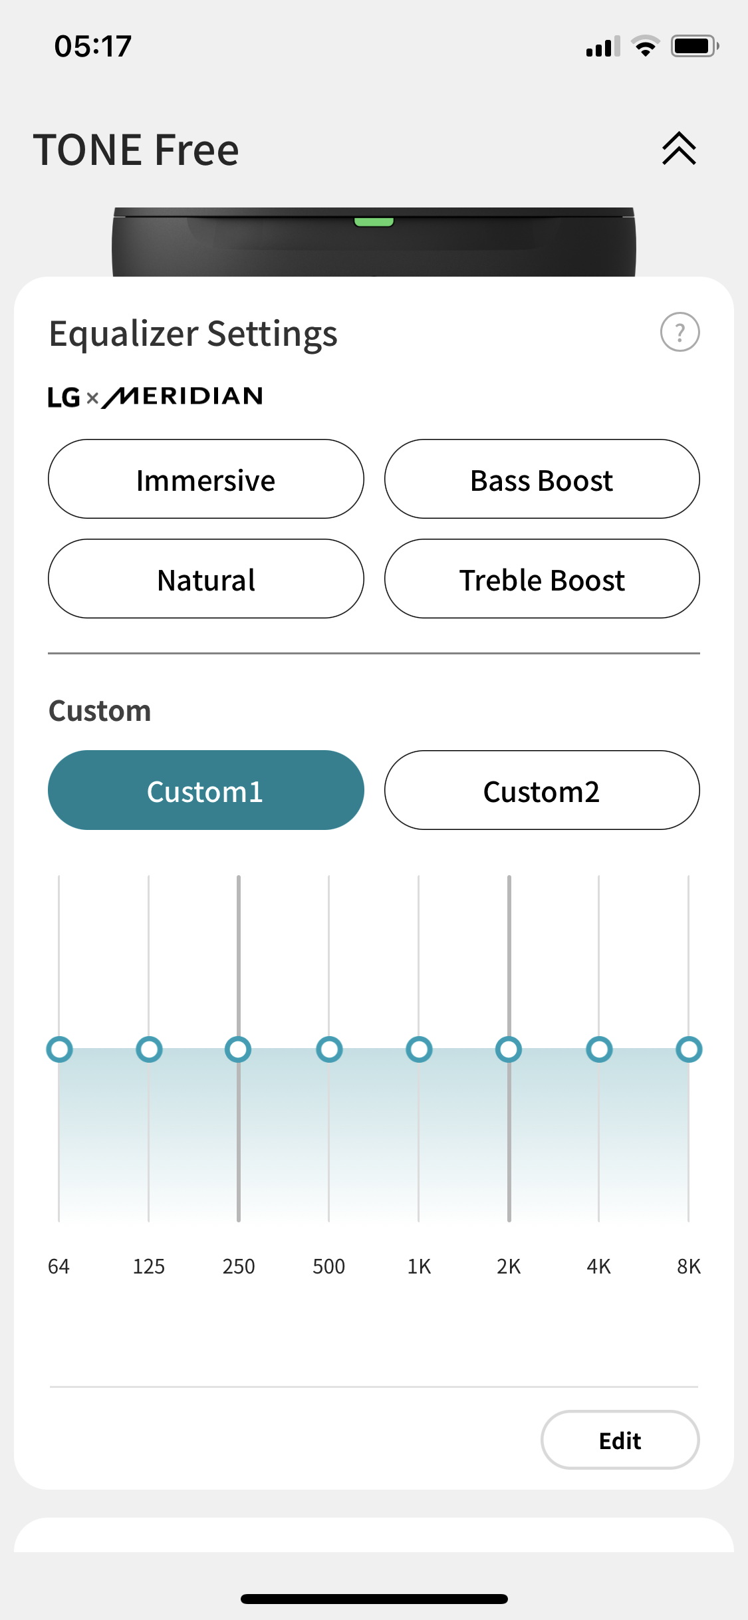This screenshot has width=748, height=1620.
Task: Switch to the Custom2 equalizer profile
Action: (542, 790)
